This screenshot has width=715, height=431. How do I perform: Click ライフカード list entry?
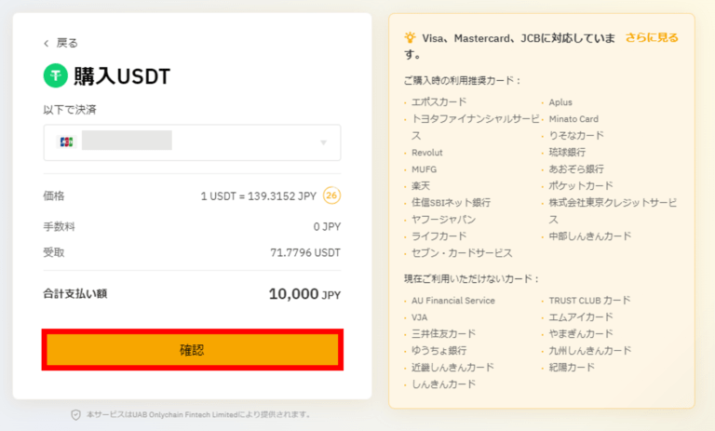pos(439,236)
